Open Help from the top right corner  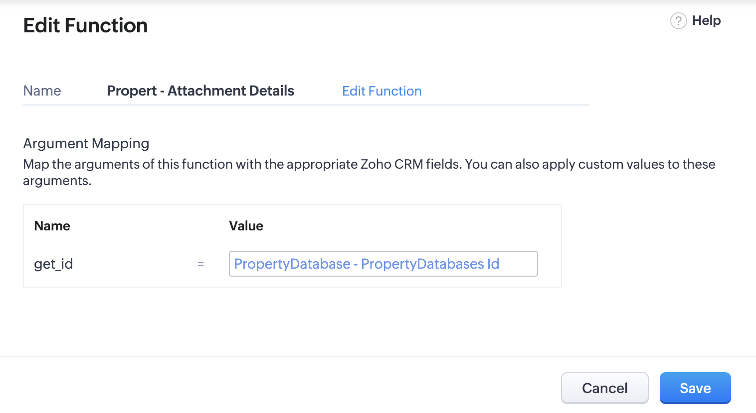tap(706, 21)
